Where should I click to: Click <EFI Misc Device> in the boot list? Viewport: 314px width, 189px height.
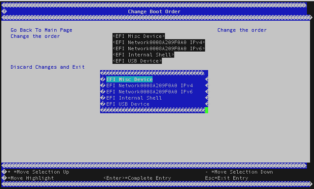(x=139, y=36)
